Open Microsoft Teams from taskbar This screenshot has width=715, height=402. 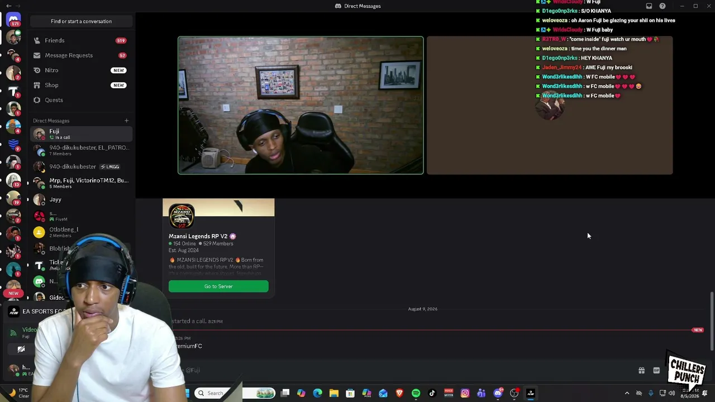coord(481,393)
